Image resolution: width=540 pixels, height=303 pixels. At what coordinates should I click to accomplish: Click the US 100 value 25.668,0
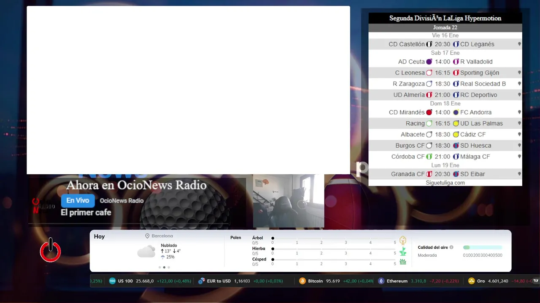tap(145, 281)
